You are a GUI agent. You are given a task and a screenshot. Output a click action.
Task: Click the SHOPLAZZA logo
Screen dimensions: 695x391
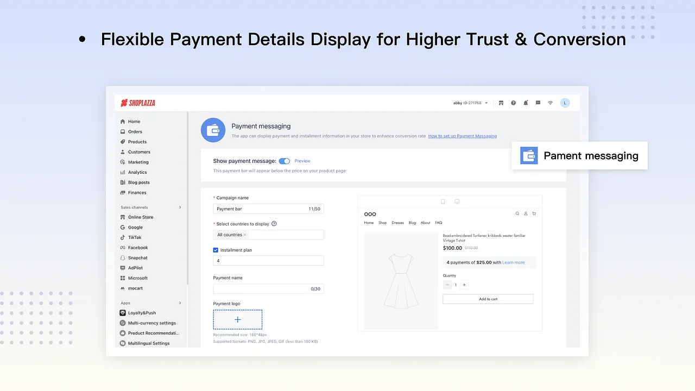137,103
